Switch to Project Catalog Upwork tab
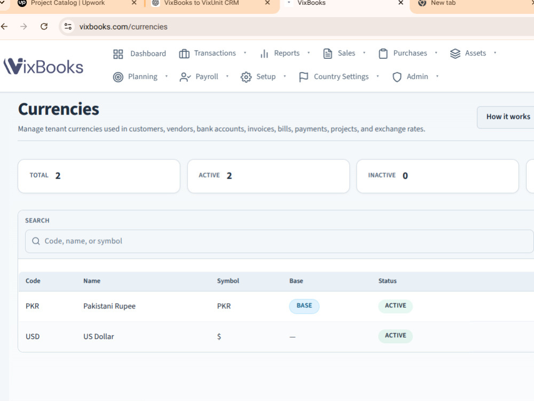This screenshot has height=401, width=534. pos(68,3)
